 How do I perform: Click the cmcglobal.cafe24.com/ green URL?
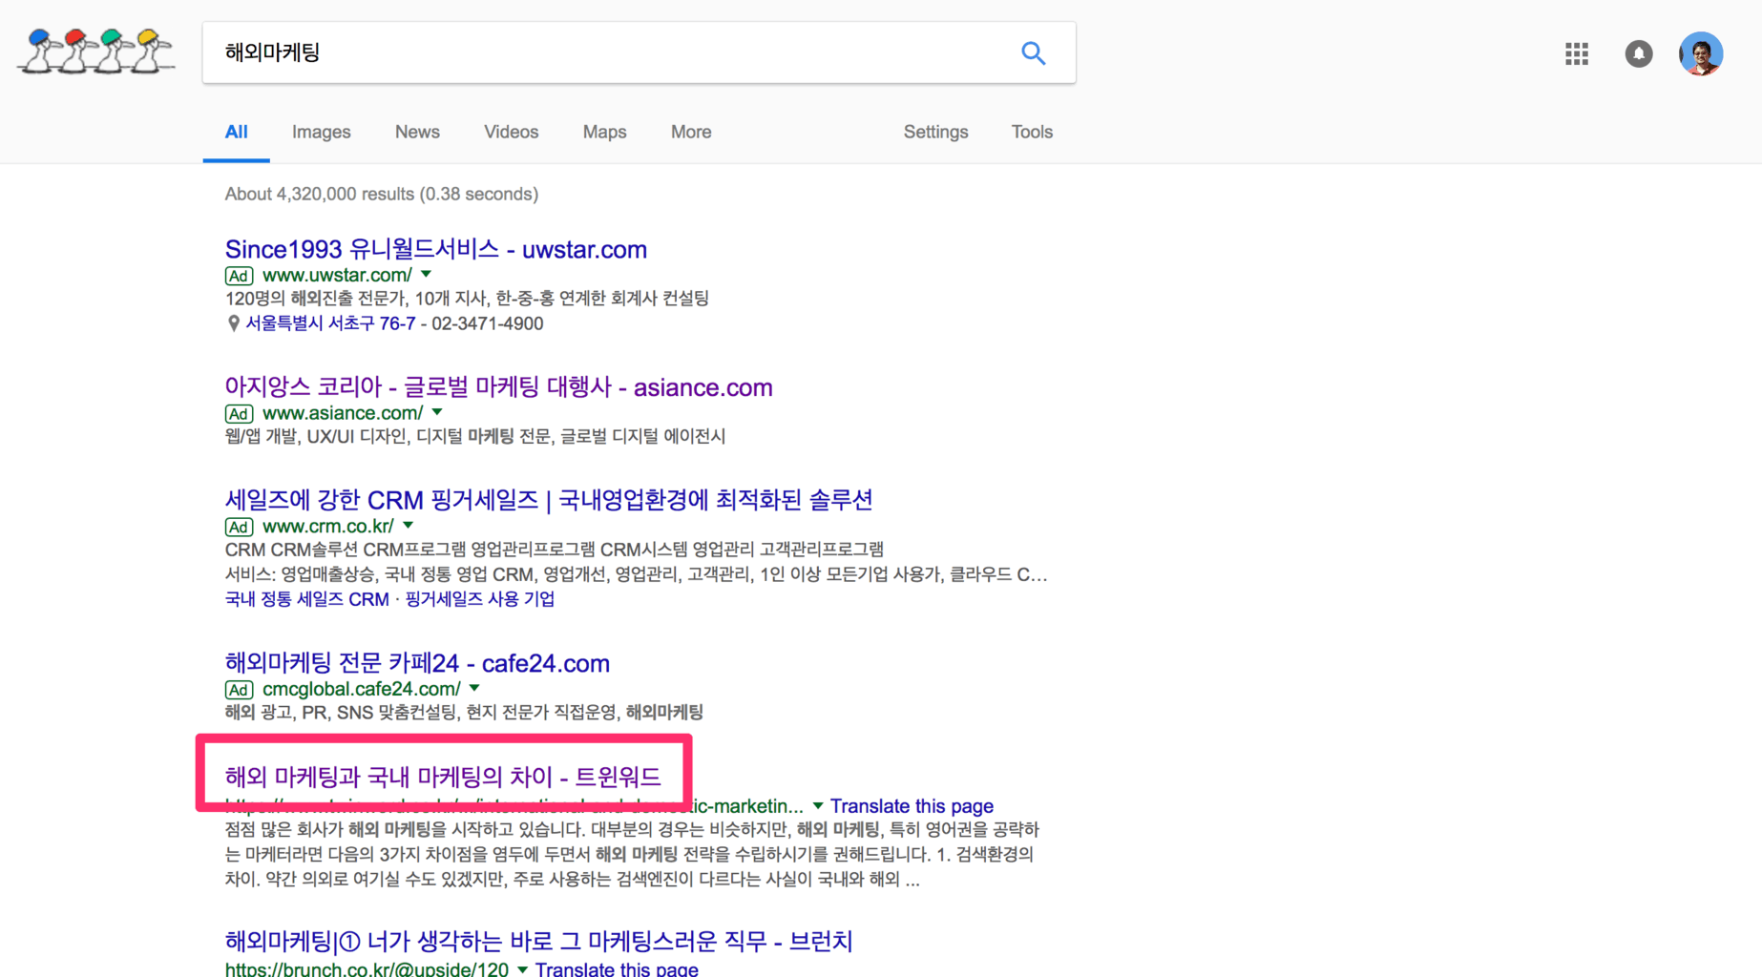(362, 689)
